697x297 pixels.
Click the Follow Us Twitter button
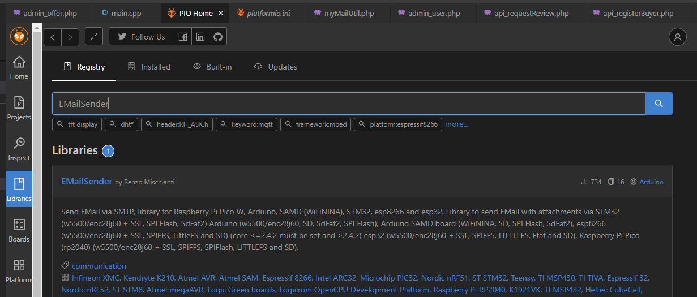(x=142, y=37)
